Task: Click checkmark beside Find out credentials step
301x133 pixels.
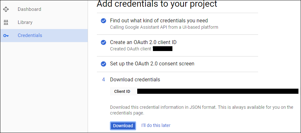Action: click(103, 21)
